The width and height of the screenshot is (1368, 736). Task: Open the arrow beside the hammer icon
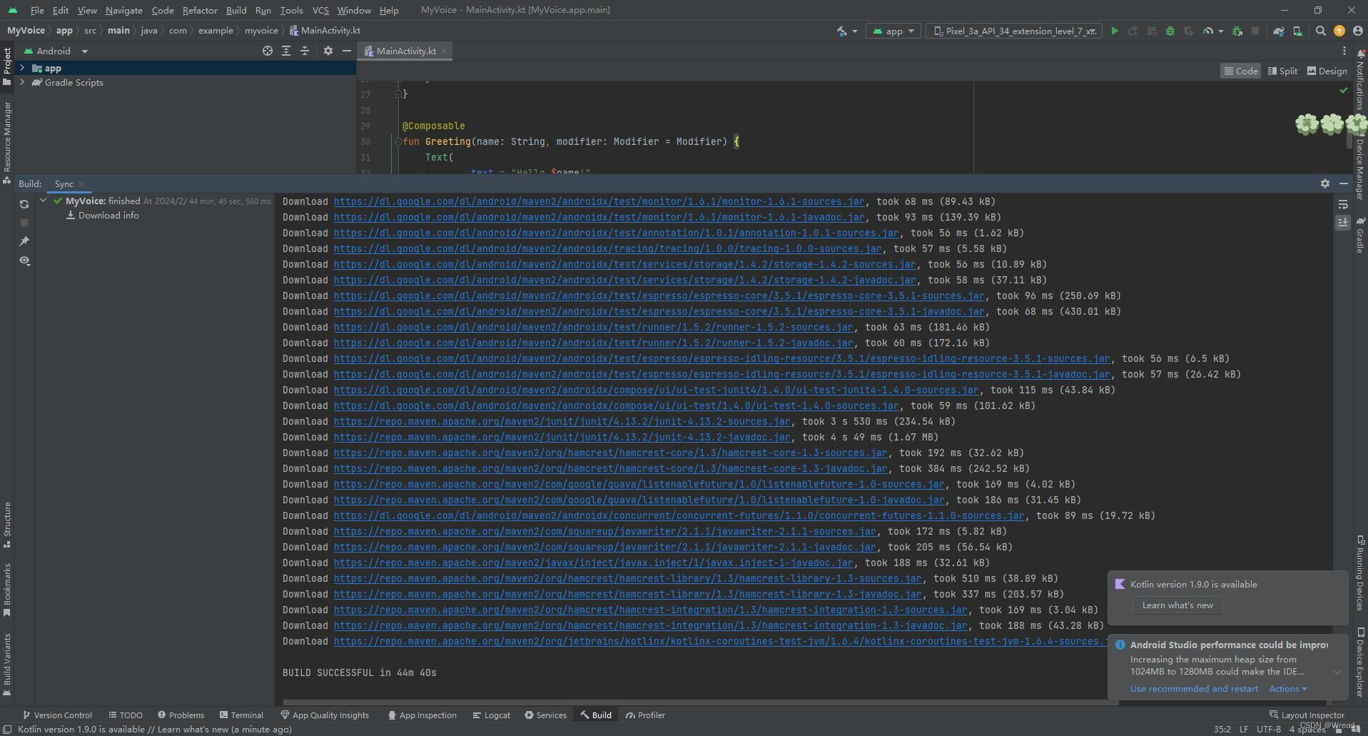pos(854,31)
